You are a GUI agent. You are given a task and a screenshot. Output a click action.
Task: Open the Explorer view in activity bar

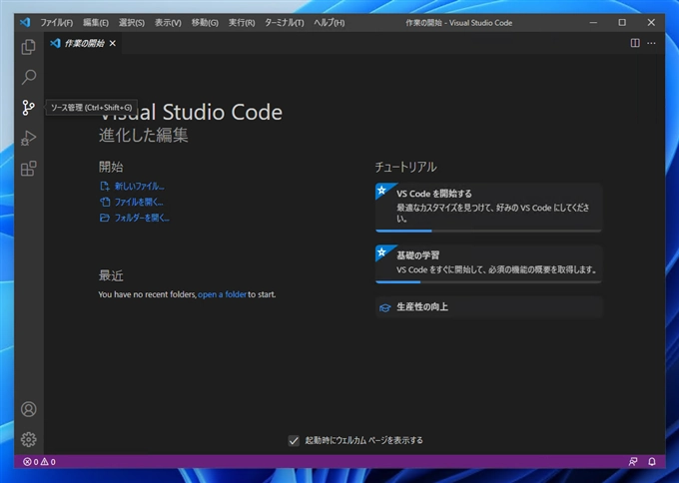29,47
